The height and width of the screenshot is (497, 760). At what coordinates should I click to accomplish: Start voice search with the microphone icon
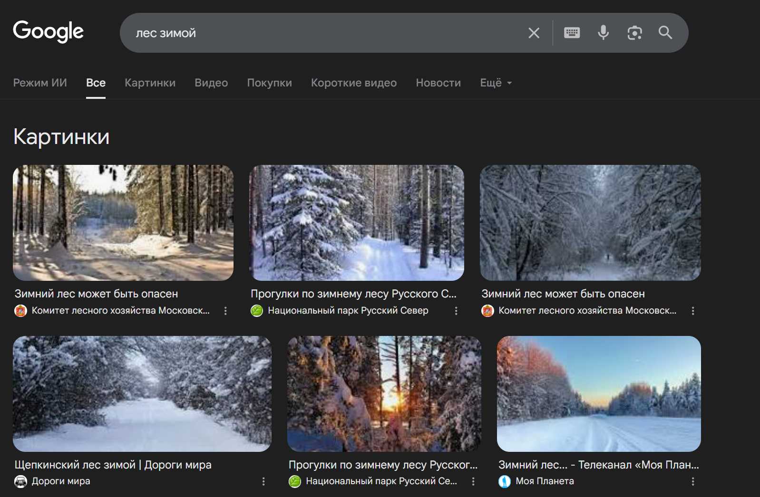coord(603,33)
